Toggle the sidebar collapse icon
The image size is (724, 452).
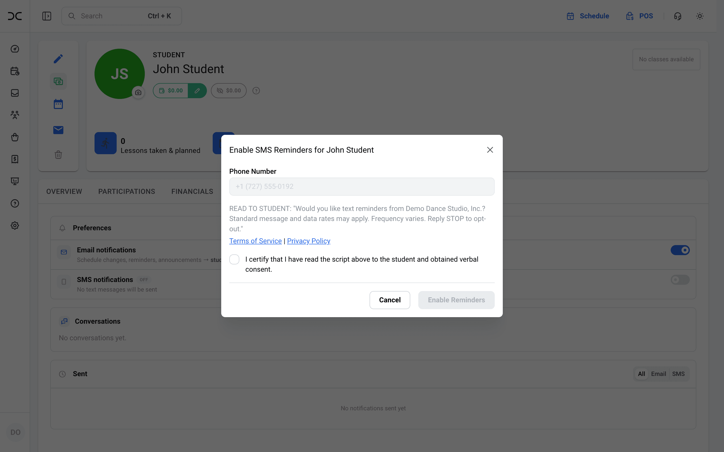coord(47,16)
